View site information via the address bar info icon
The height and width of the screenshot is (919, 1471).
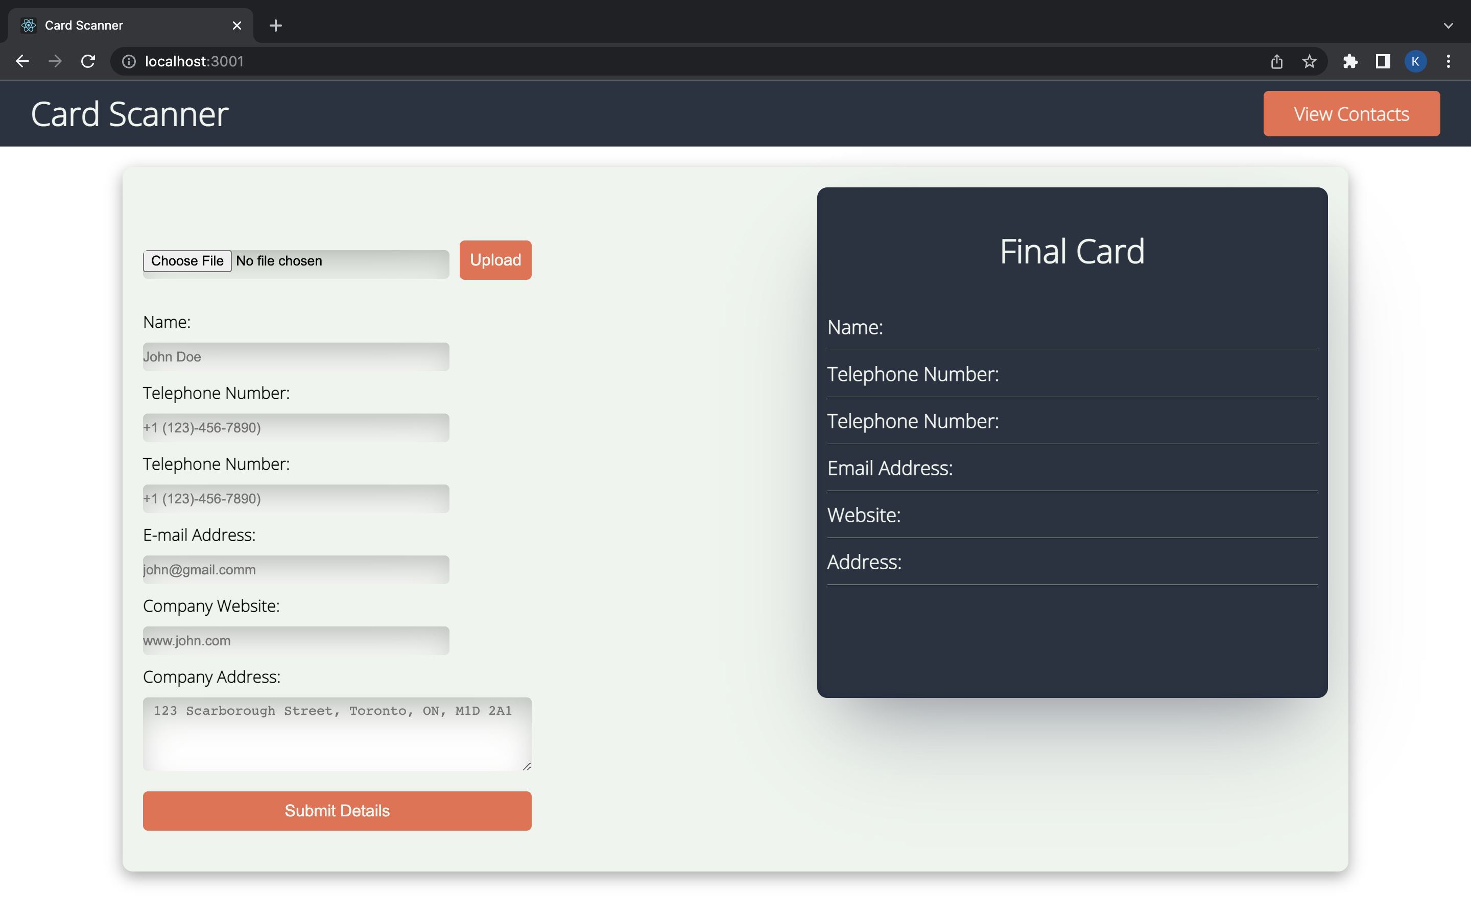tap(128, 61)
